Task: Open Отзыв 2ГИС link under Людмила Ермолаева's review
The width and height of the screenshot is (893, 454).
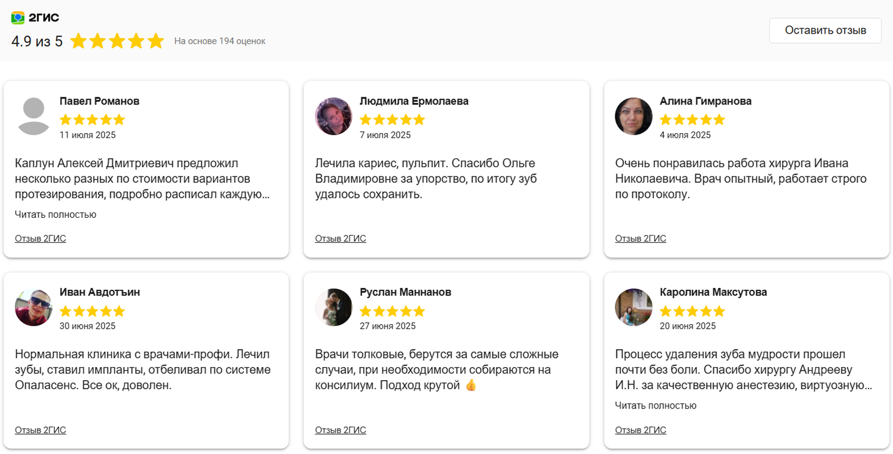Action: coord(340,239)
